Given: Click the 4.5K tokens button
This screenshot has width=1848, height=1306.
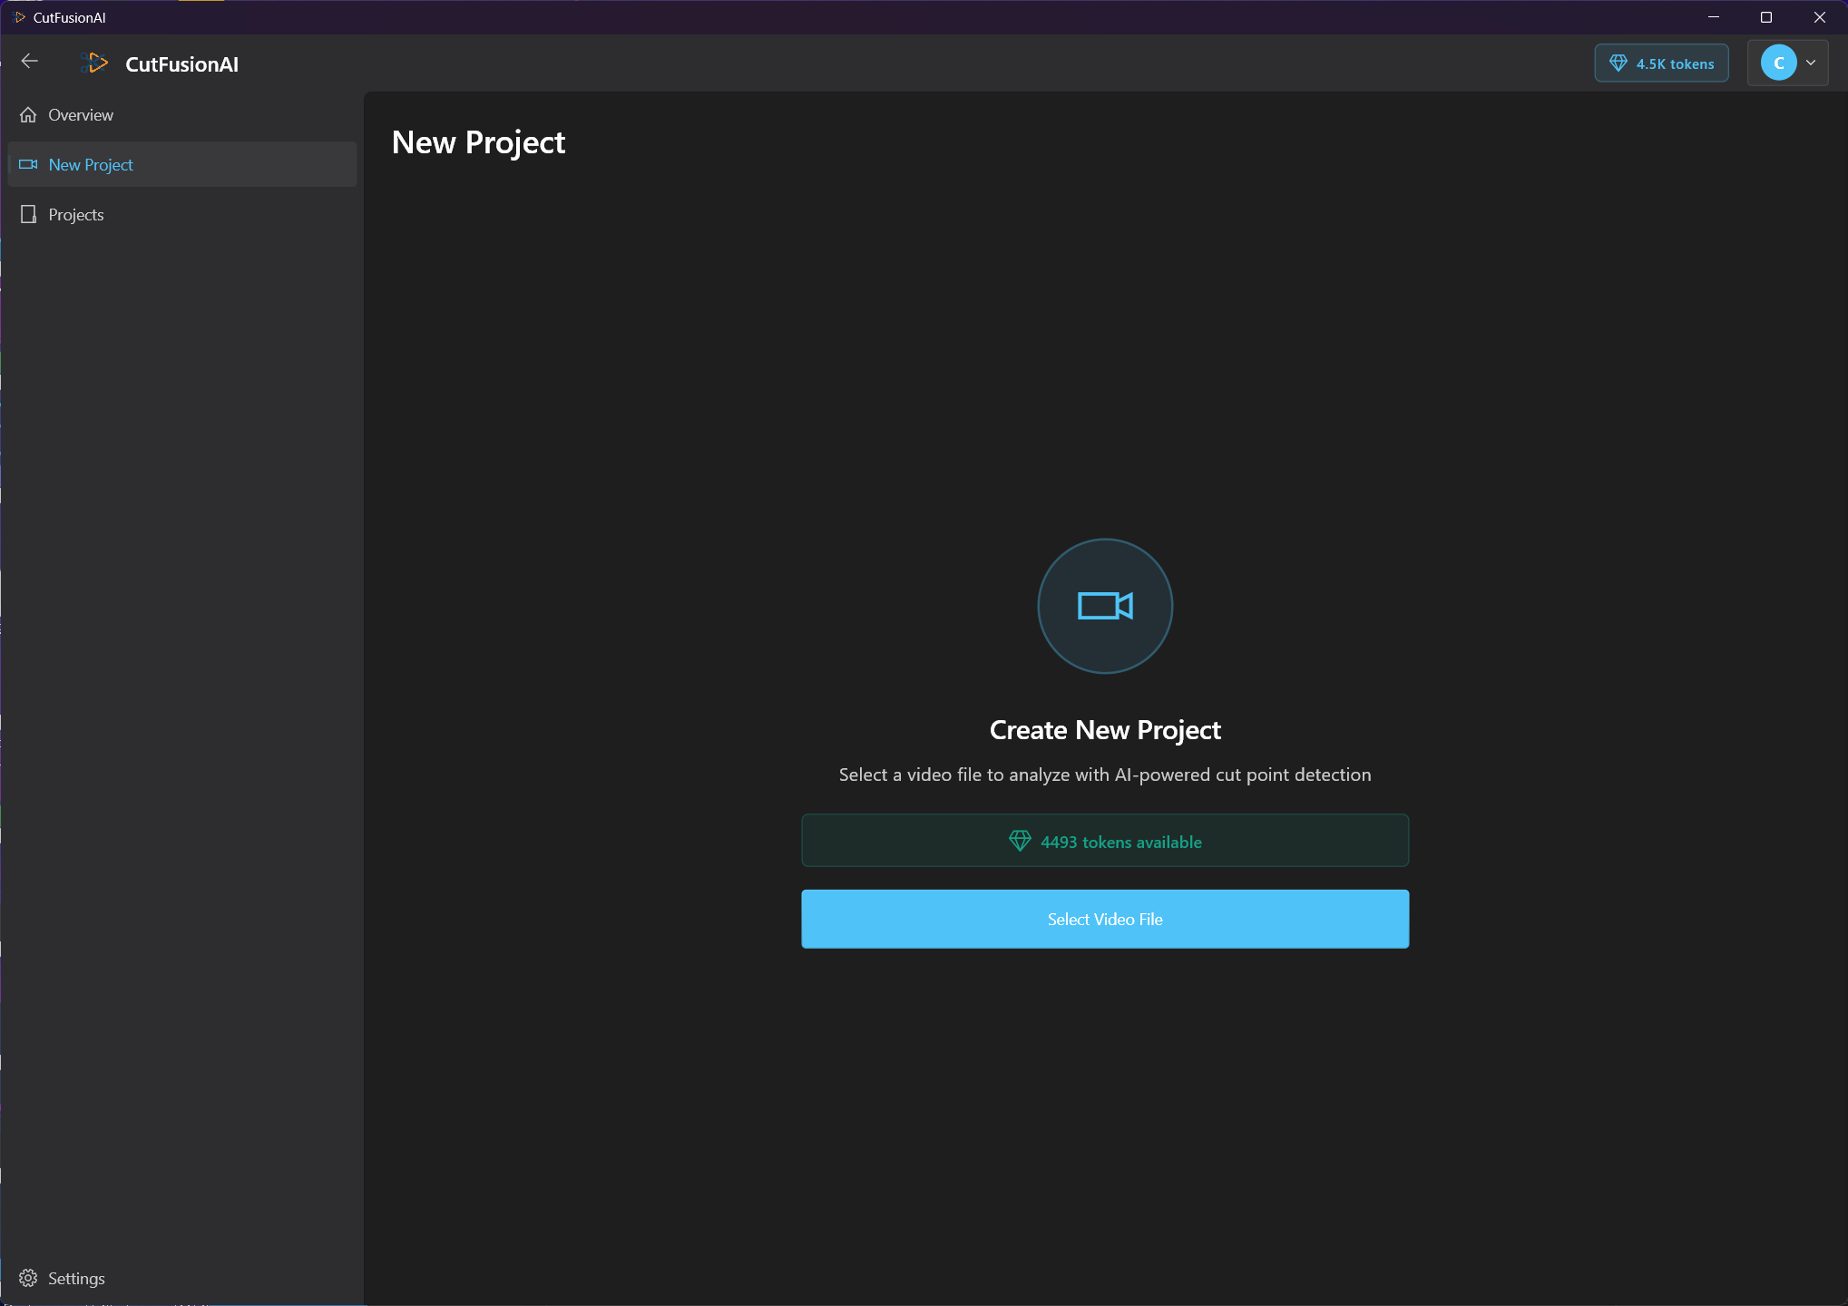Looking at the screenshot, I should point(1661,63).
